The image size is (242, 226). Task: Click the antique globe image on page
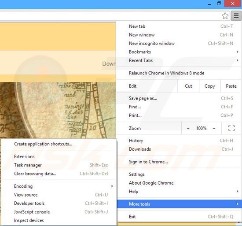tap(58, 110)
